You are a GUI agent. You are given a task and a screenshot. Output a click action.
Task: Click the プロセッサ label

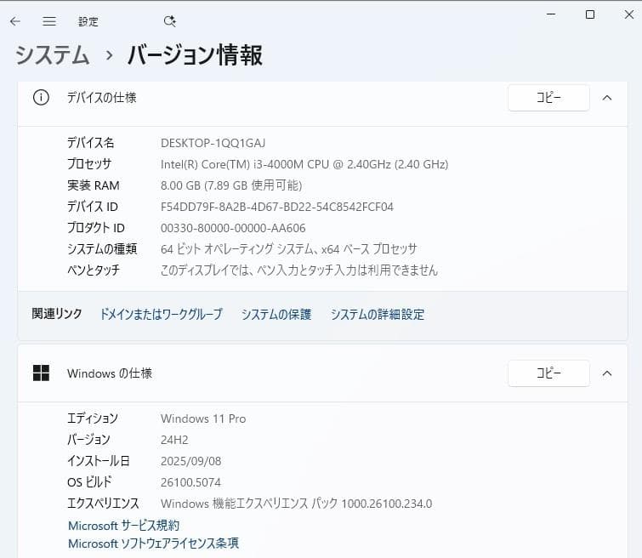(x=89, y=164)
